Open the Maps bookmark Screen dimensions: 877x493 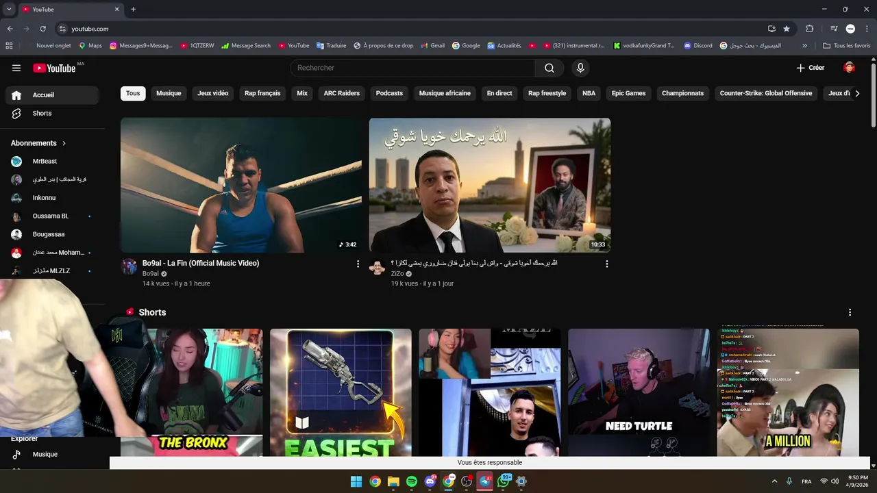(x=90, y=46)
